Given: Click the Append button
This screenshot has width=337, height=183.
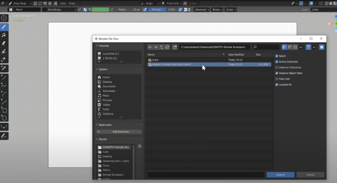Looking at the screenshot, I should (280, 175).
